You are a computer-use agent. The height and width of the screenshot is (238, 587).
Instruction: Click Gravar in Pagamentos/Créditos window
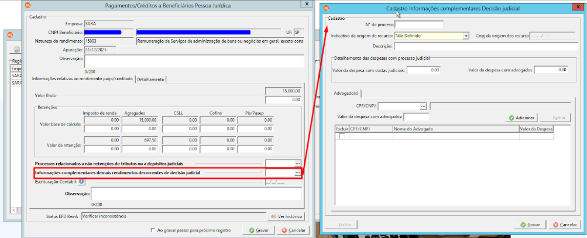click(x=259, y=230)
